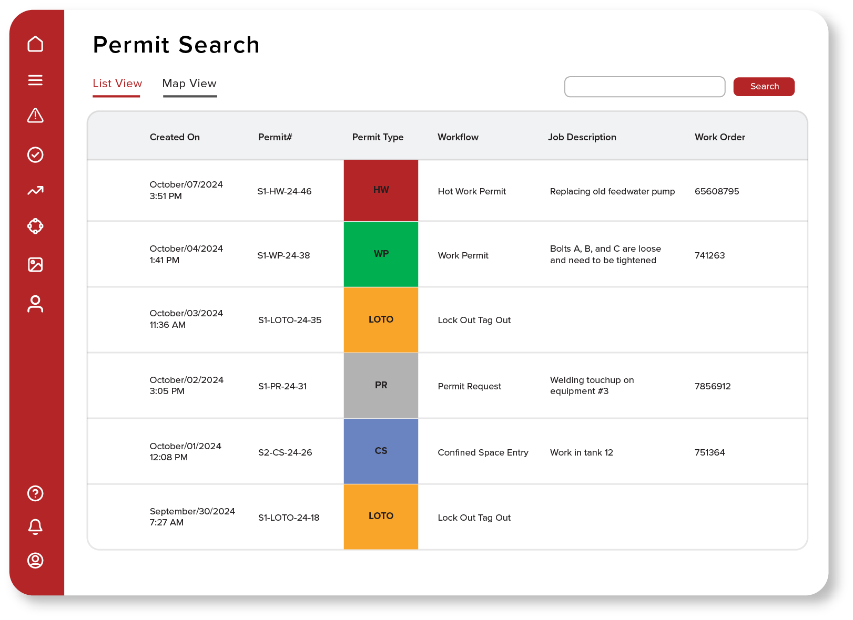Click the image gallery sidebar icon
The height and width of the screenshot is (620, 853).
pos(35,264)
